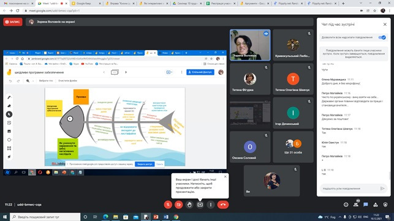Open the activities icon

tap(376, 204)
